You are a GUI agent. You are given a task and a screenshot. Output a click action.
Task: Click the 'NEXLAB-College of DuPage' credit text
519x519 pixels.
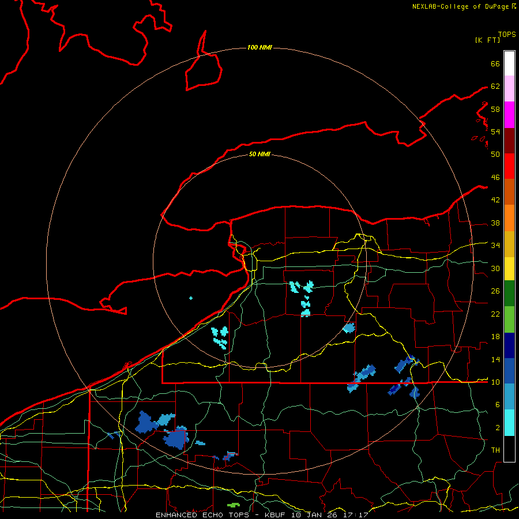[x=461, y=6]
